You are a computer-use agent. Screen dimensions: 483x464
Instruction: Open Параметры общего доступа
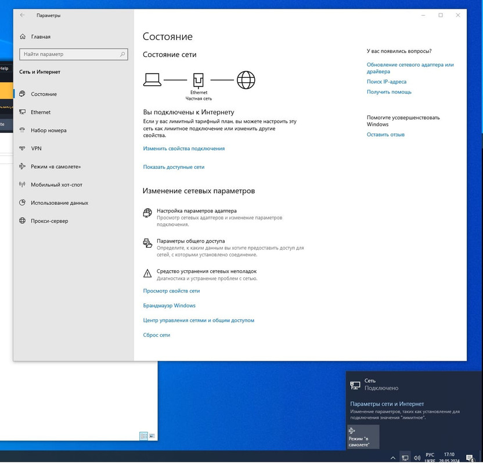[x=224, y=248]
